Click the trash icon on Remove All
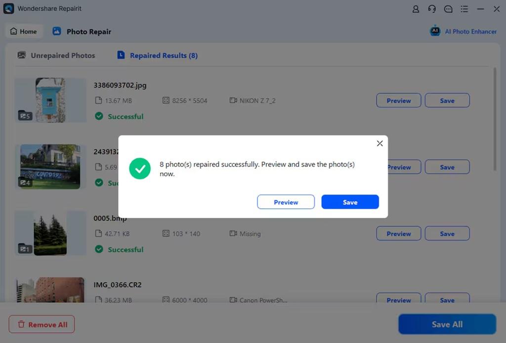This screenshot has width=506, height=343. pos(21,325)
